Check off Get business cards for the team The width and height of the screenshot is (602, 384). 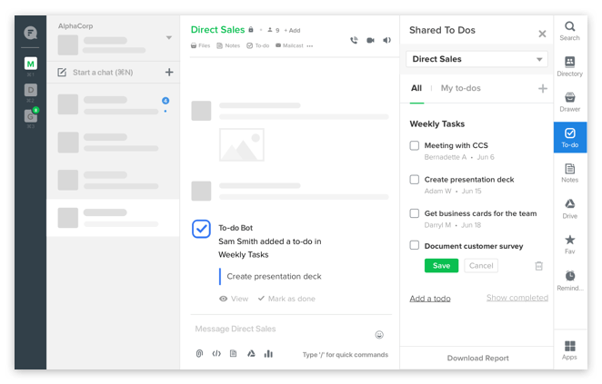click(x=415, y=213)
